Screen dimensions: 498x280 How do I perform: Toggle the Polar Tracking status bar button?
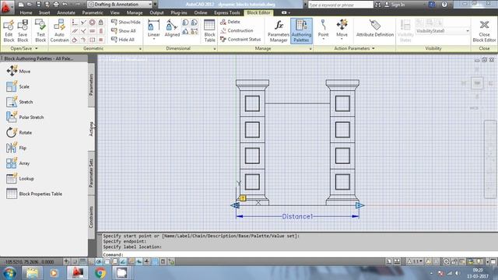[99, 261]
